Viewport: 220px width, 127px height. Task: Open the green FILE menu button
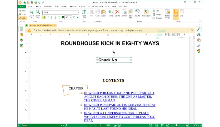click(x=22, y=6)
